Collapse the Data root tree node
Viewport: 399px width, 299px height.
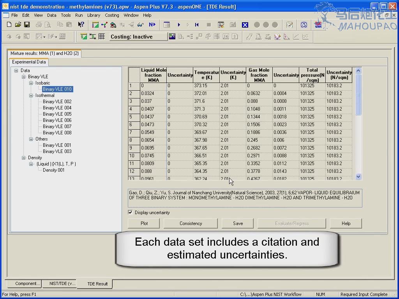point(16,70)
